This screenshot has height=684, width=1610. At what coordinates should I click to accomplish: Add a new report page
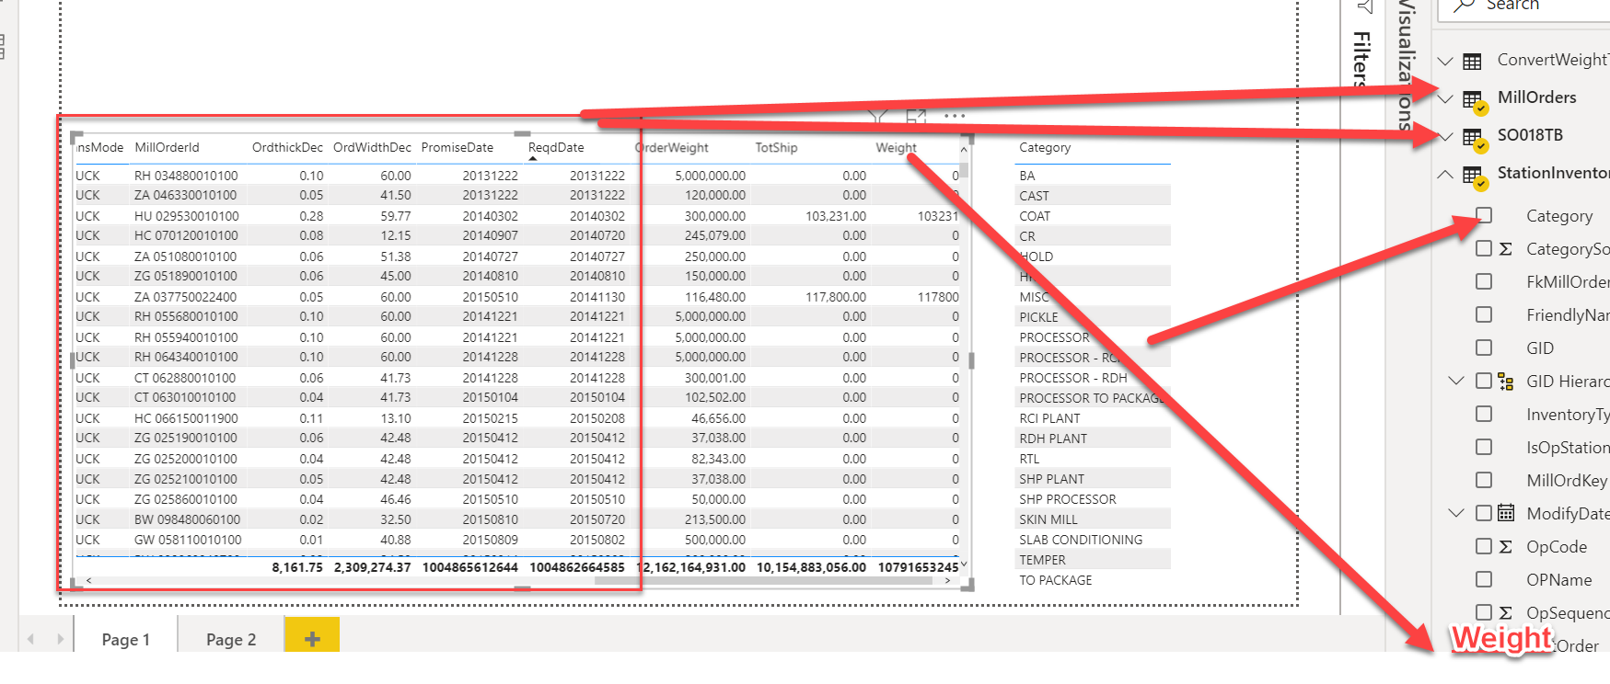[x=312, y=638]
